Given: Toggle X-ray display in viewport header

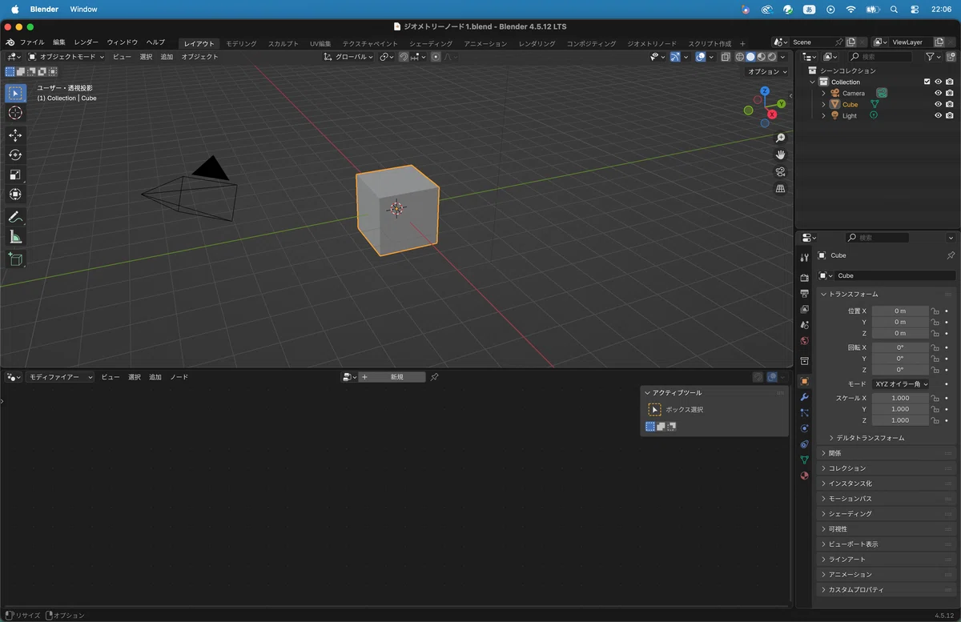Looking at the screenshot, I should (726, 57).
